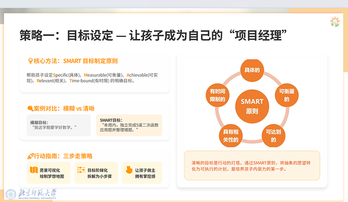Screen dimensions: 348x202
Task: Click the summary text box starting 清晰的目标
Action: tap(252, 166)
